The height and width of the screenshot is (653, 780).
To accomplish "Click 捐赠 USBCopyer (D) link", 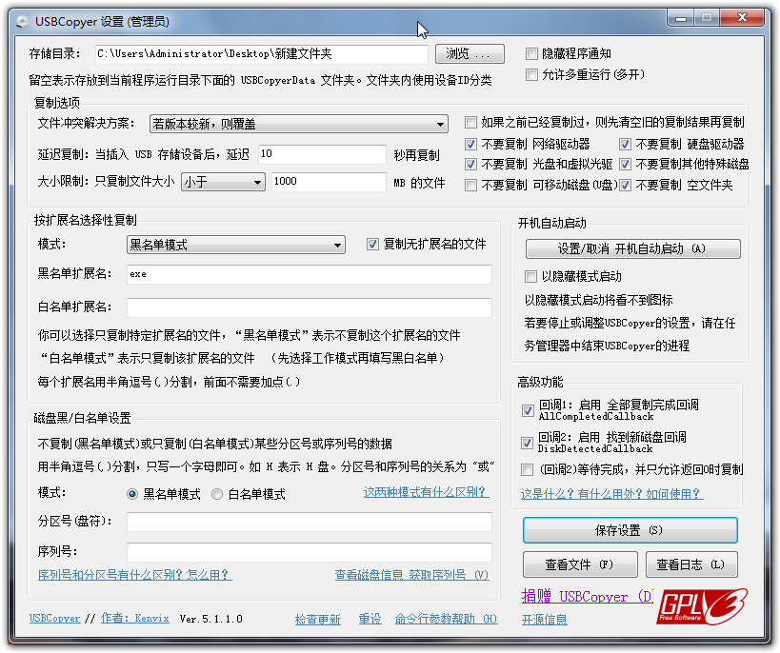I will click(x=588, y=596).
